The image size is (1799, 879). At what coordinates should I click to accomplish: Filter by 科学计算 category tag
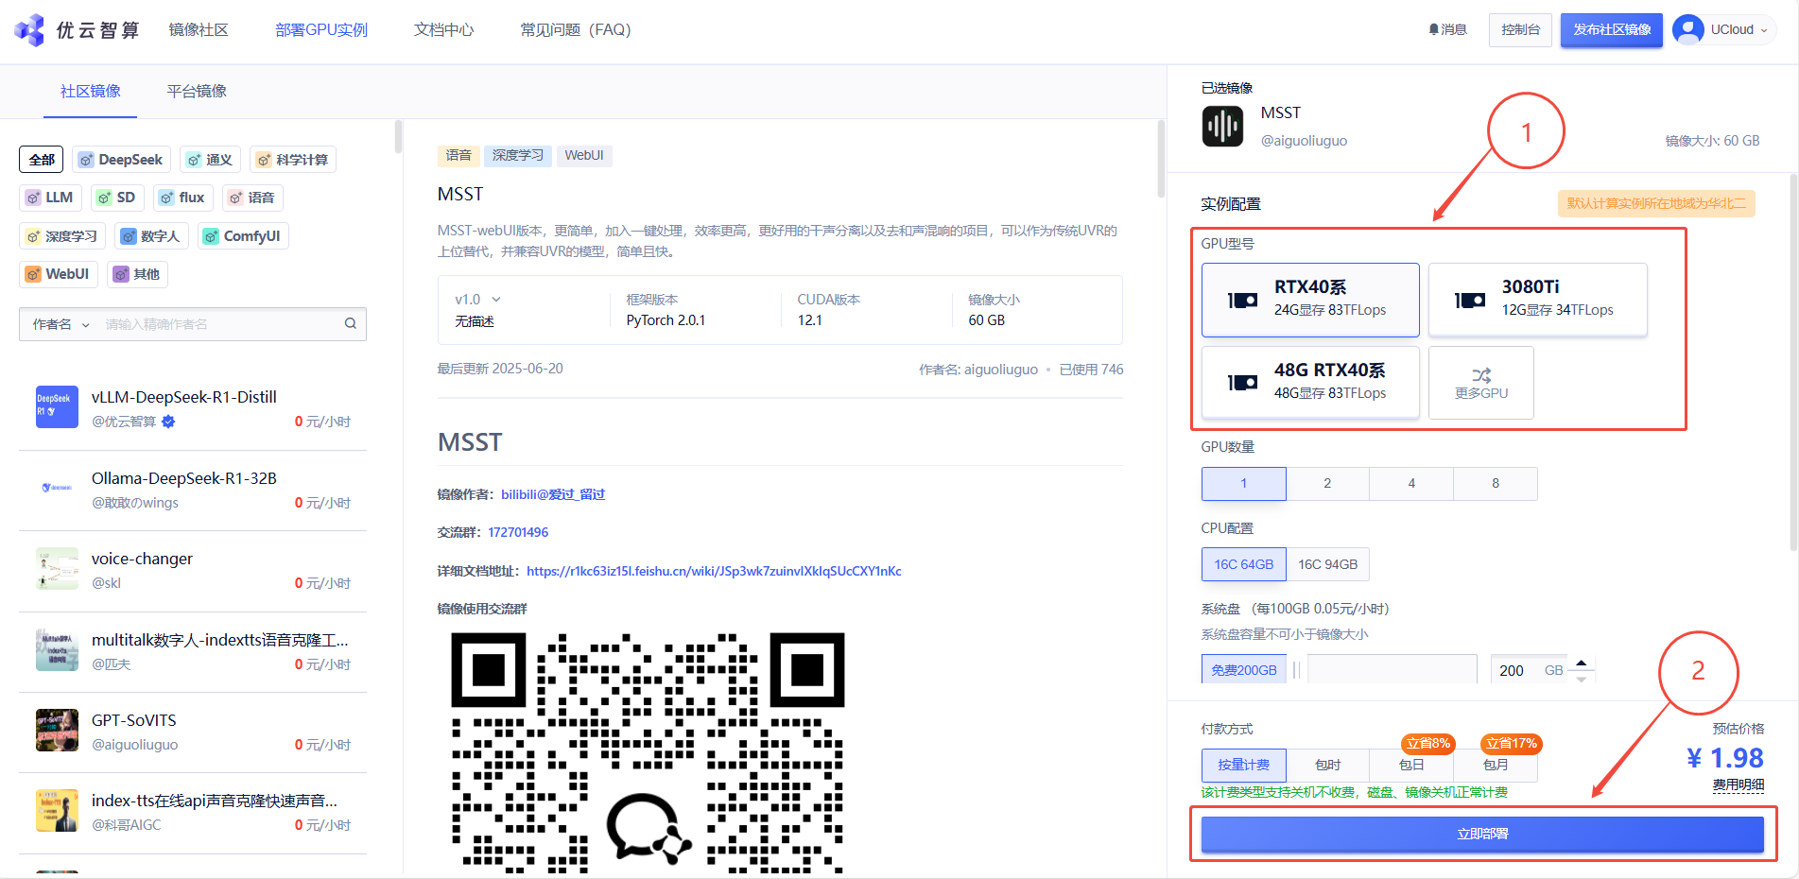coord(293,160)
